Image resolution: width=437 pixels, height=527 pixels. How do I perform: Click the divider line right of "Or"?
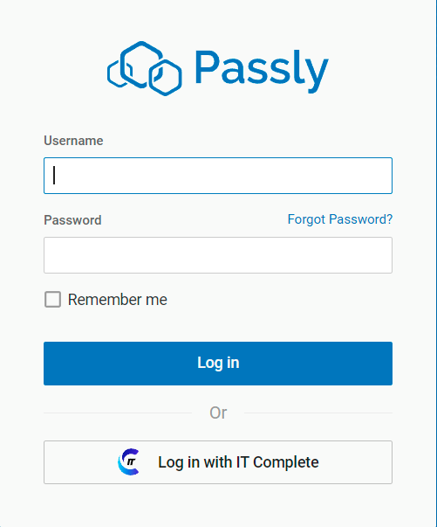pyautogui.click(x=318, y=413)
